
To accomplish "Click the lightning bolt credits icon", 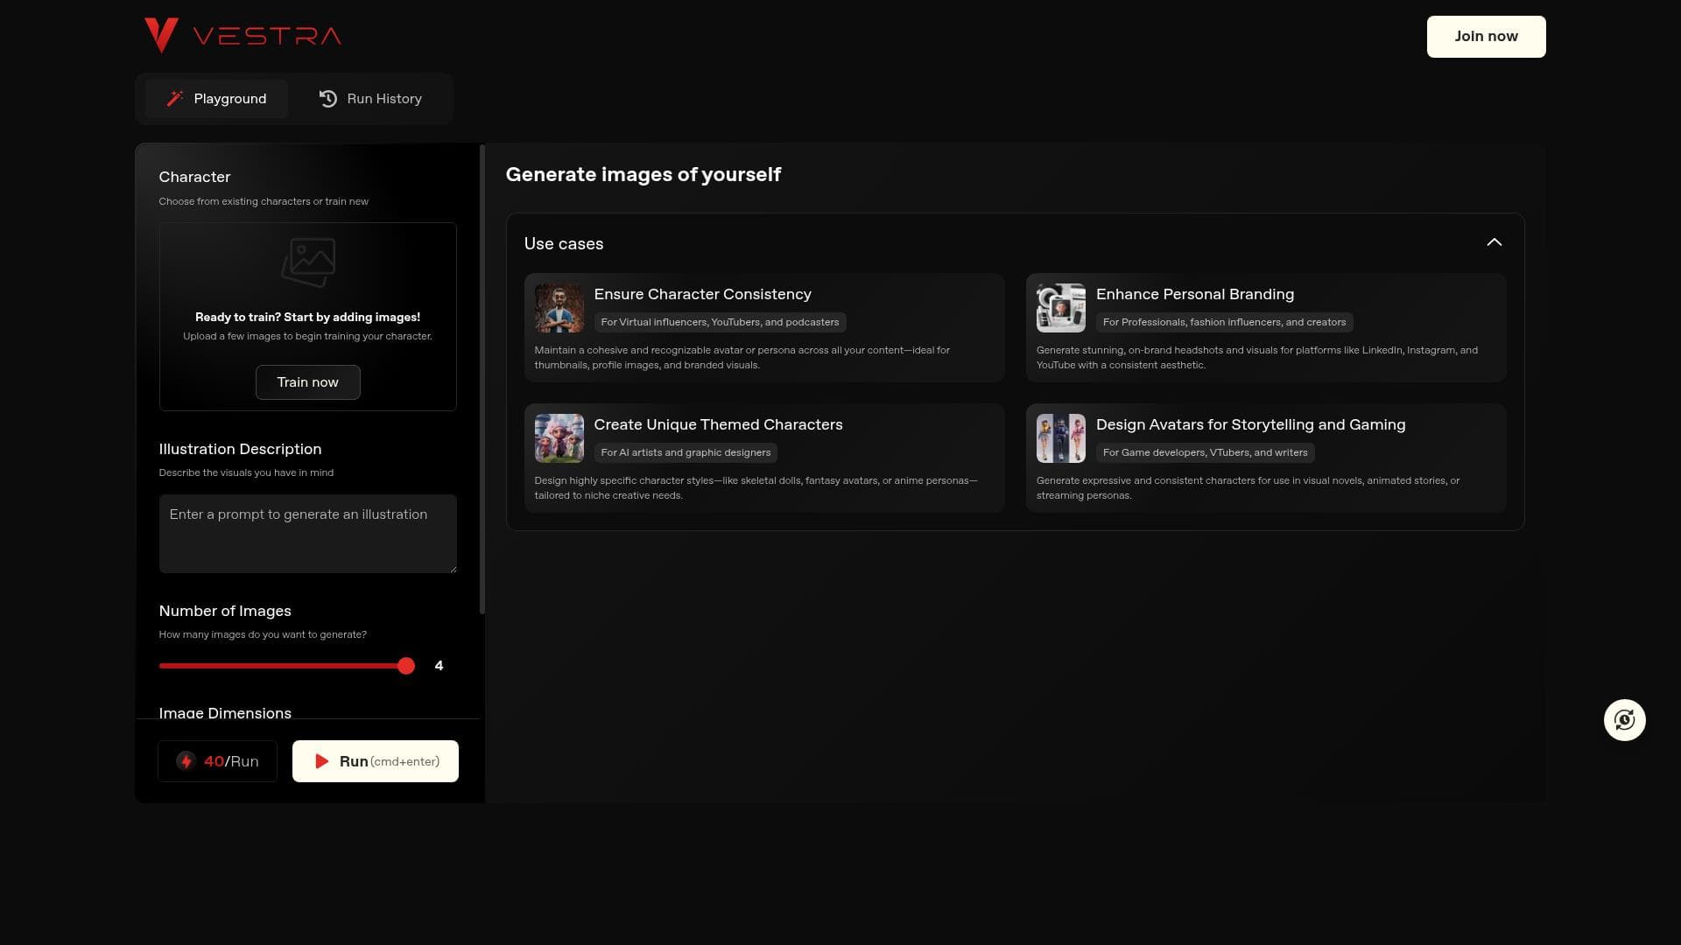I will [186, 761].
